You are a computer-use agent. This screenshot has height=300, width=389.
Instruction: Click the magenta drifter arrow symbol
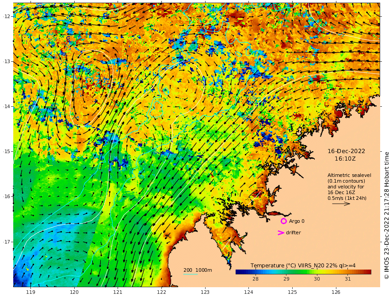(281, 232)
